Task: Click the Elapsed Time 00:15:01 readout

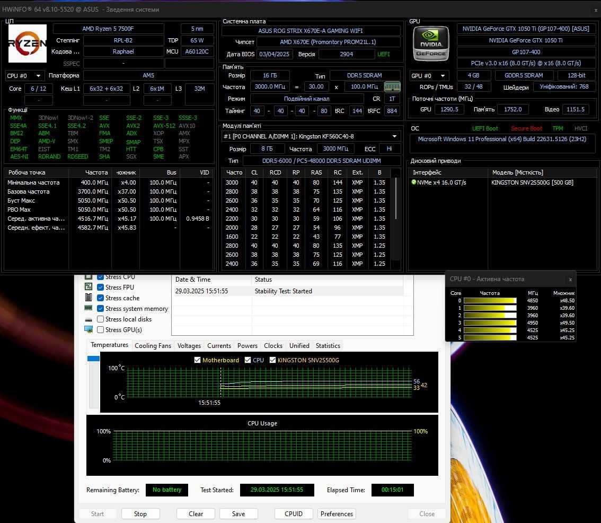Action: coord(393,490)
